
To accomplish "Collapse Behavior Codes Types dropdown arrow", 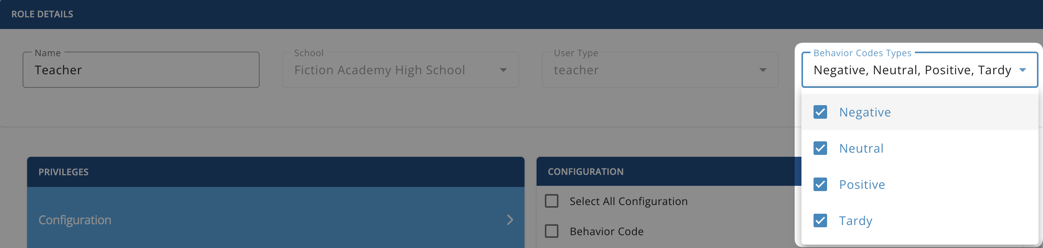I will 1022,70.
